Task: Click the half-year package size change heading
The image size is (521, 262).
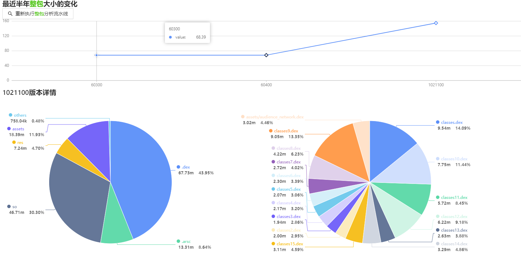Action: [x=40, y=4]
